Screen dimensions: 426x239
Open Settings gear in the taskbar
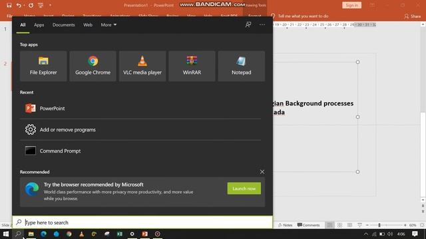132,234
